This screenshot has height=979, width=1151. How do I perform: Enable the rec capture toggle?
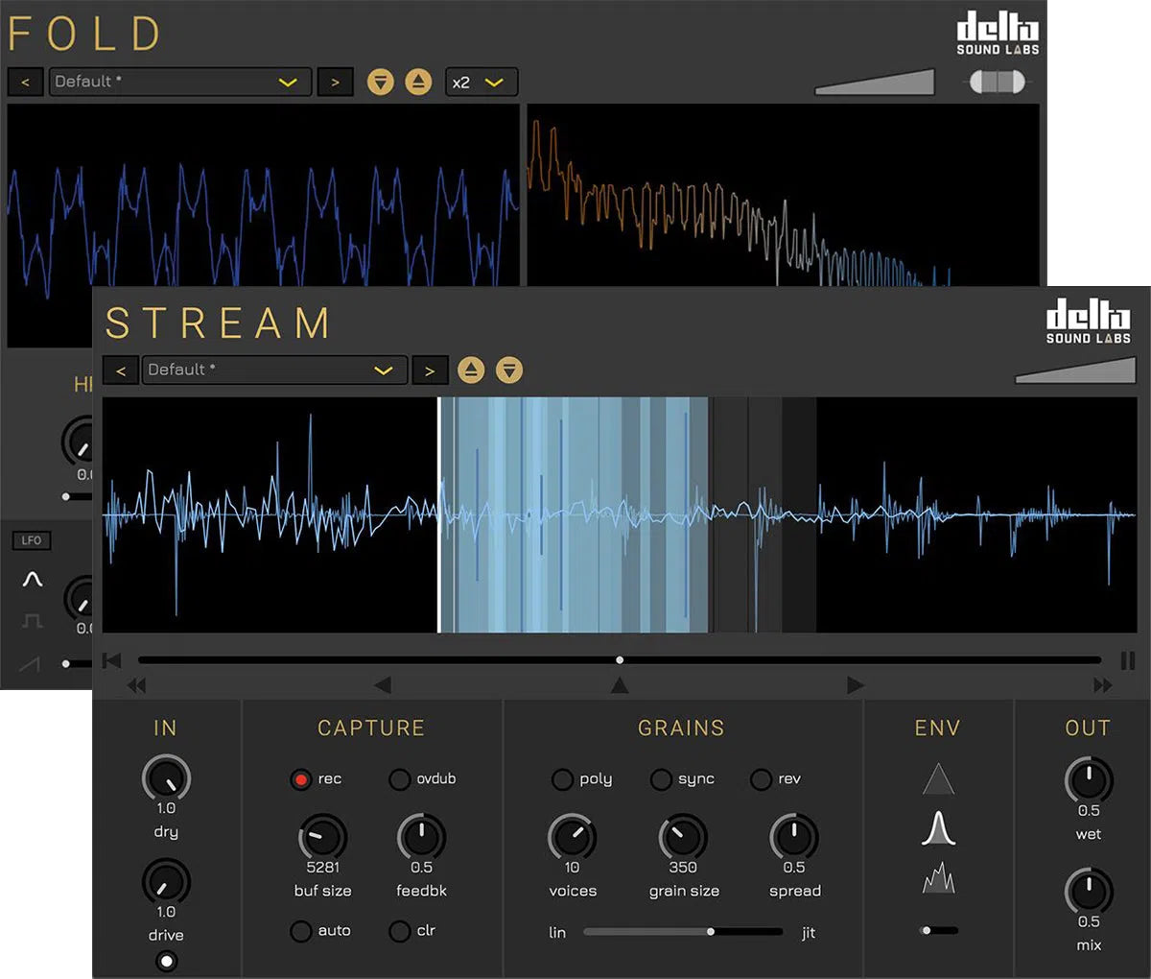[x=301, y=780]
